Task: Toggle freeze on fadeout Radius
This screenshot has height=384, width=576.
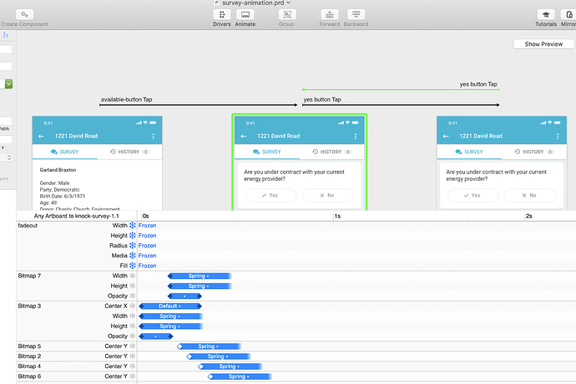Action: click(133, 246)
